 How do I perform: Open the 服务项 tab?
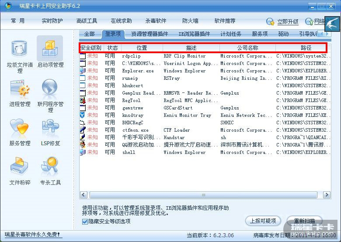260,34
